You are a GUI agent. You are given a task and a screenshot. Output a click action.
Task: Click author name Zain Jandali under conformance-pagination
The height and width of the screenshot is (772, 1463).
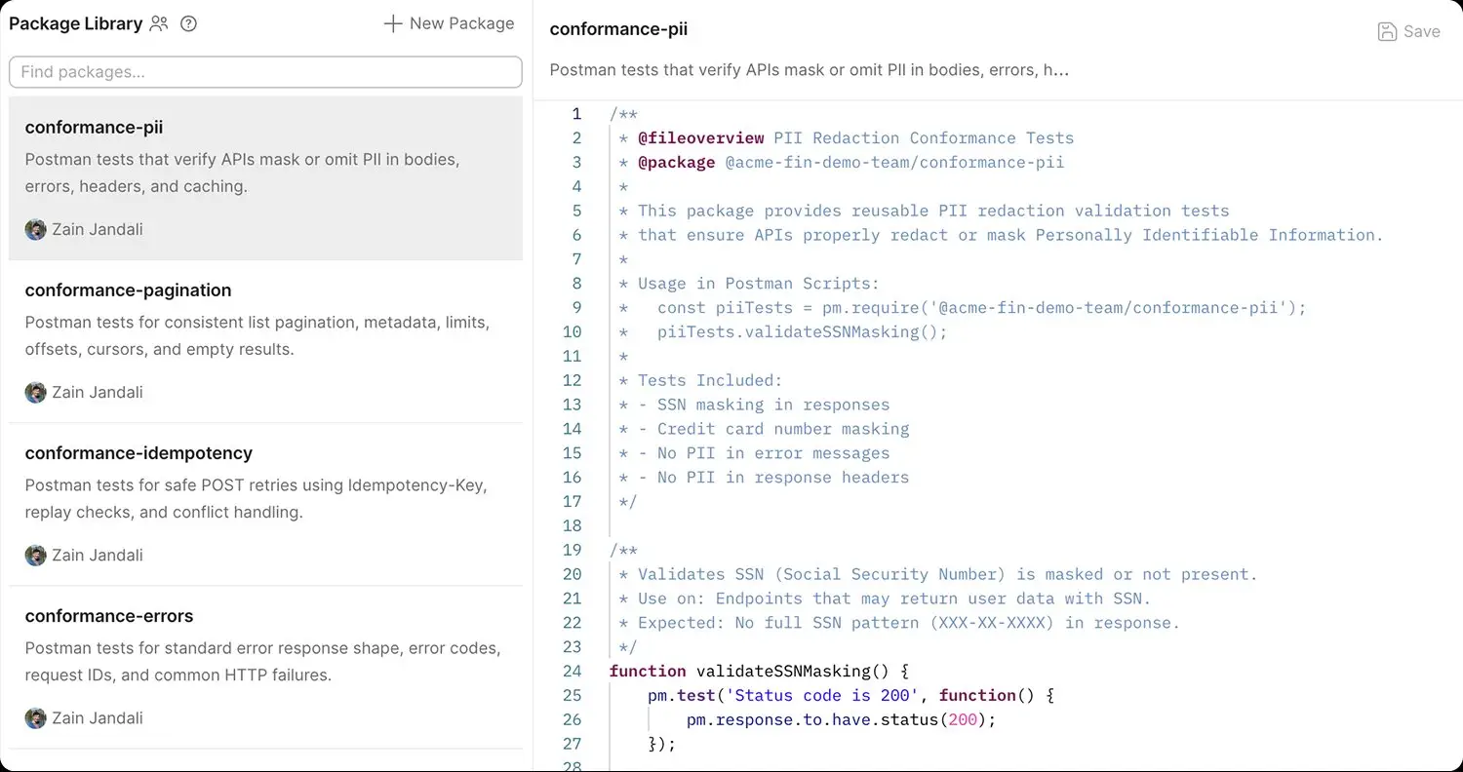coord(98,393)
